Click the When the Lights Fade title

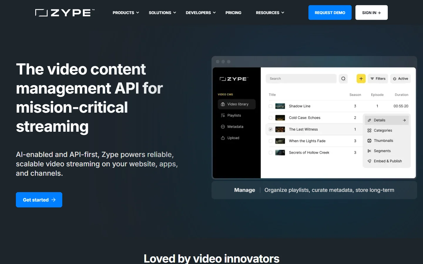[x=307, y=141]
